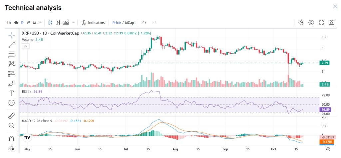Click the Oct label on time axis
341x158 pixels.
tap(274, 149)
